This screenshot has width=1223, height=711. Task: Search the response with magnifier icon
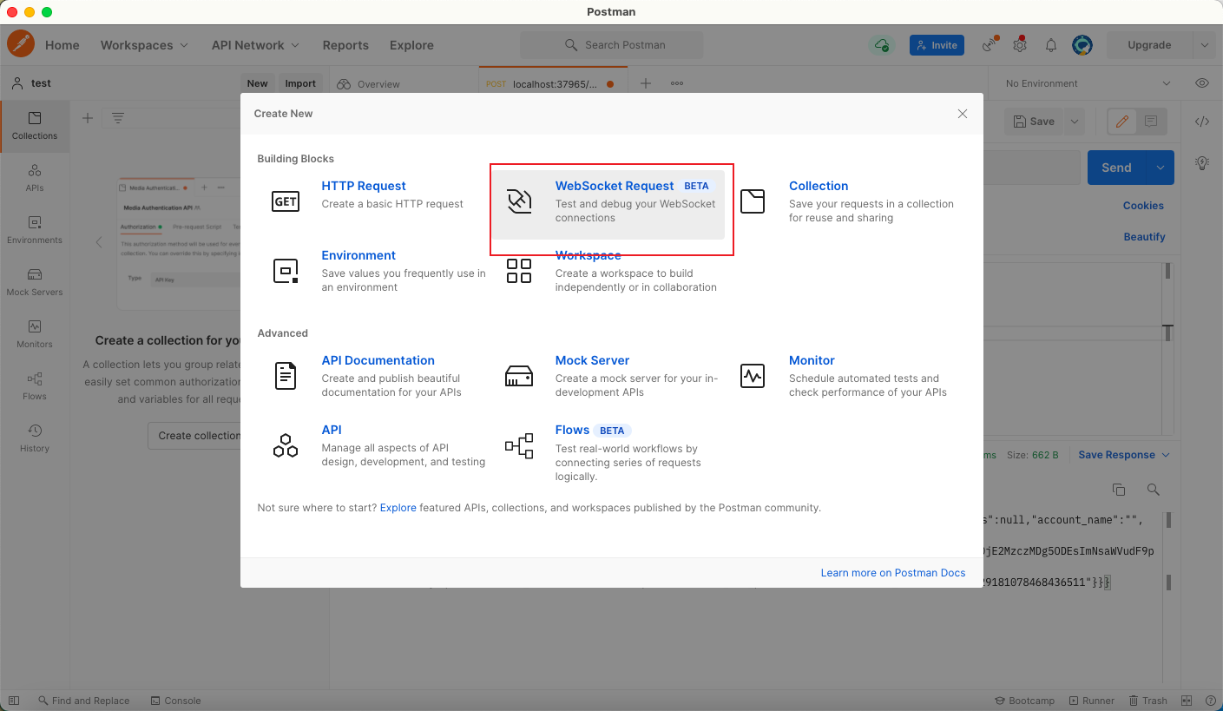1153,490
